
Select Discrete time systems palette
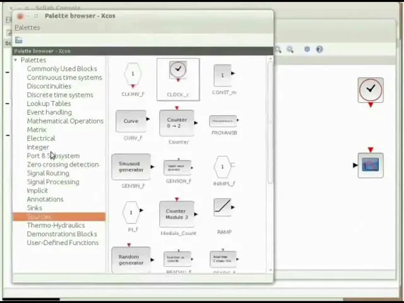(x=60, y=95)
